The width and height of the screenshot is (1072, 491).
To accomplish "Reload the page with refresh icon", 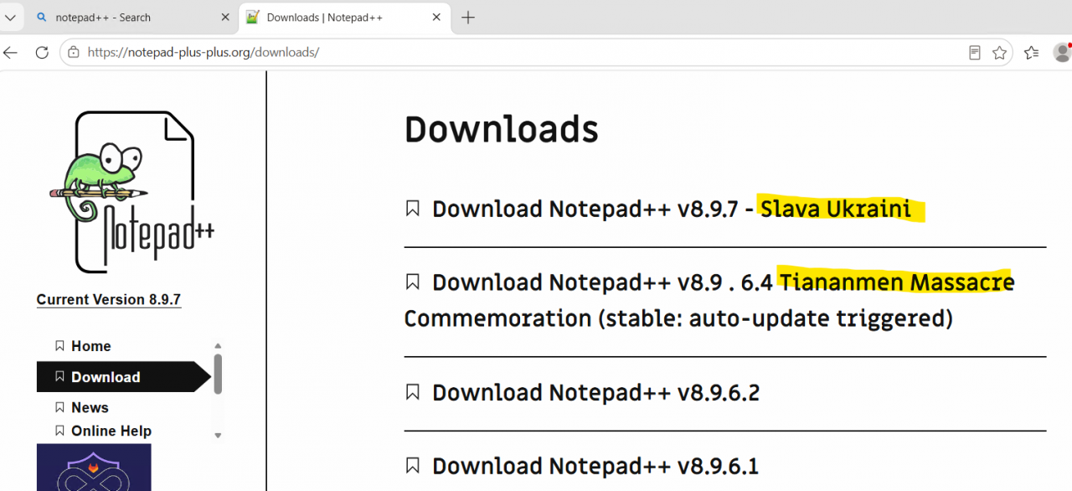I will pyautogui.click(x=42, y=53).
